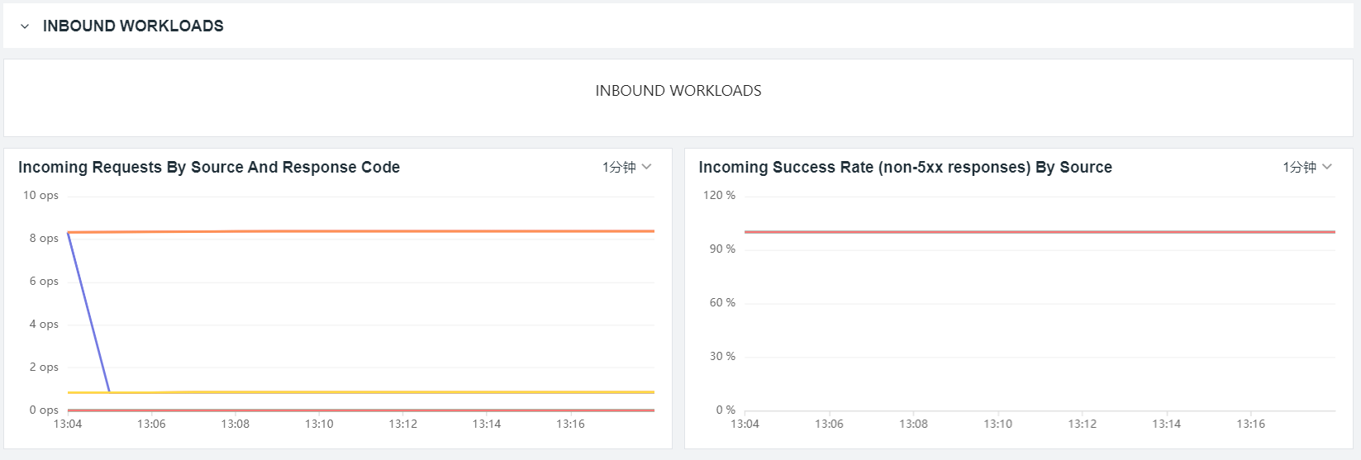Click the INBOUND WORKLOADS section header title

point(133,26)
